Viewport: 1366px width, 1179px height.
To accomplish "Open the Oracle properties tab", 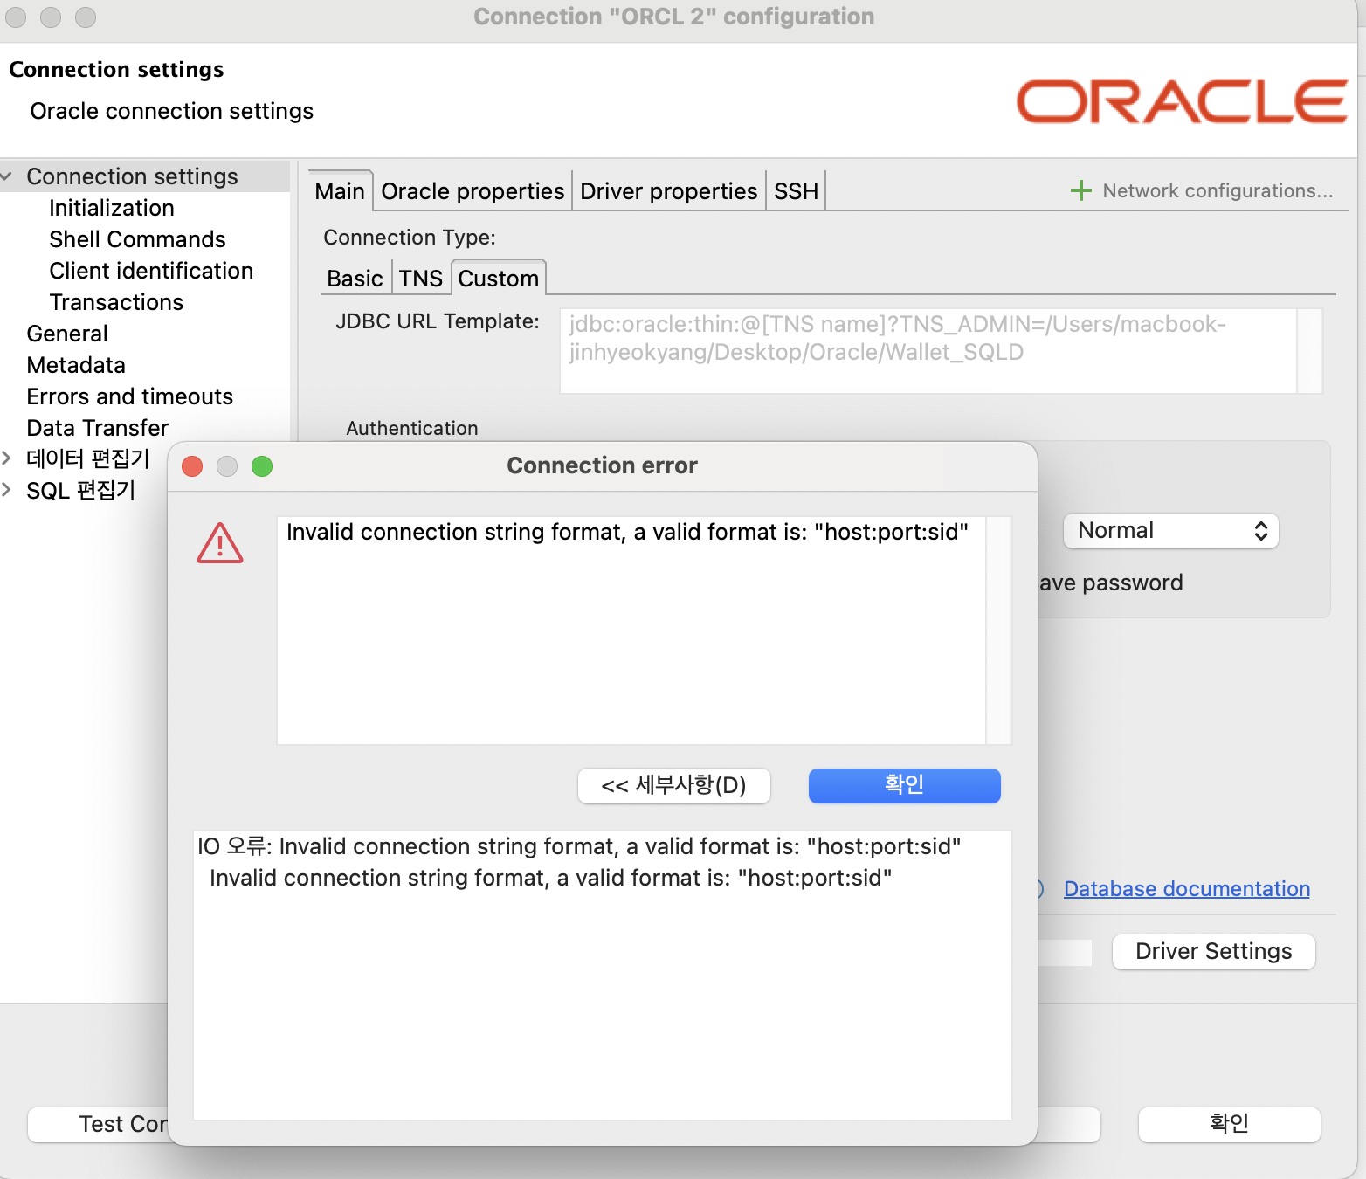I will point(473,191).
